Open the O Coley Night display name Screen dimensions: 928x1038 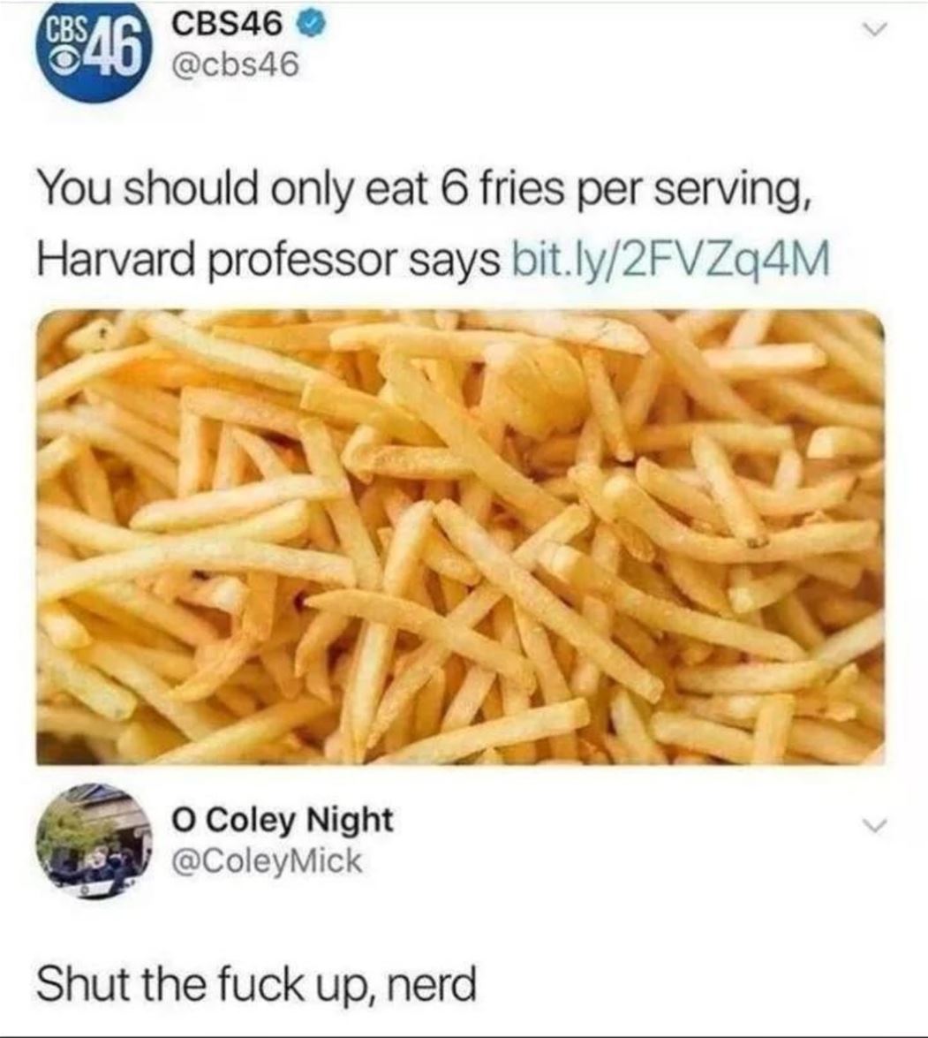tap(283, 820)
